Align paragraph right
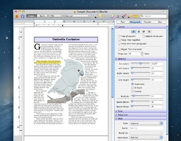This screenshot has height=141, width=181. tap(149, 32)
